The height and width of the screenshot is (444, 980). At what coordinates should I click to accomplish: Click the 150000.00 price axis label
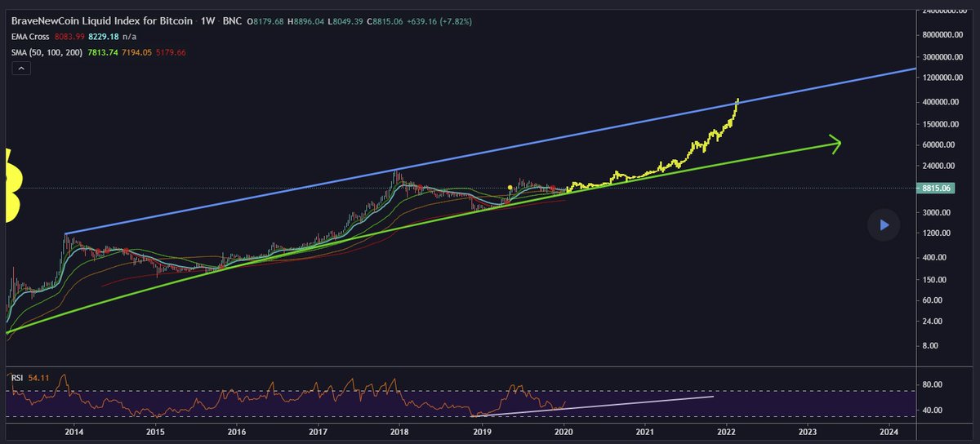942,124
